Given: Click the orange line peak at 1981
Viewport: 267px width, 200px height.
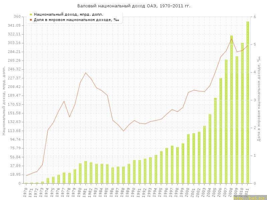Looking at the screenshot, I should click(85, 73).
